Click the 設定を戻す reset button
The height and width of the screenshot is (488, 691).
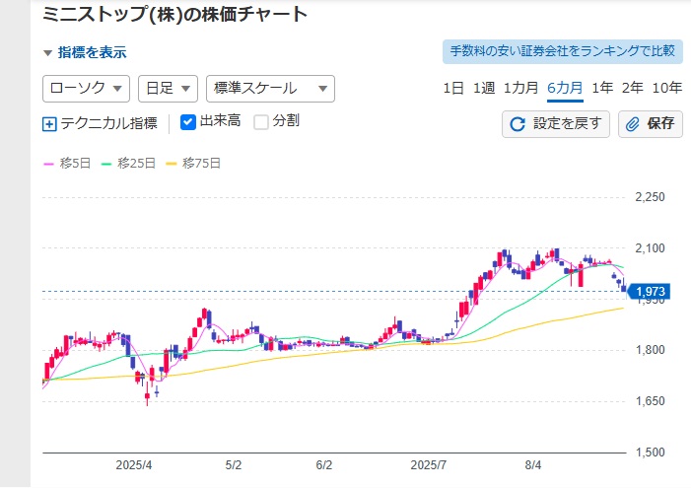[x=556, y=124]
